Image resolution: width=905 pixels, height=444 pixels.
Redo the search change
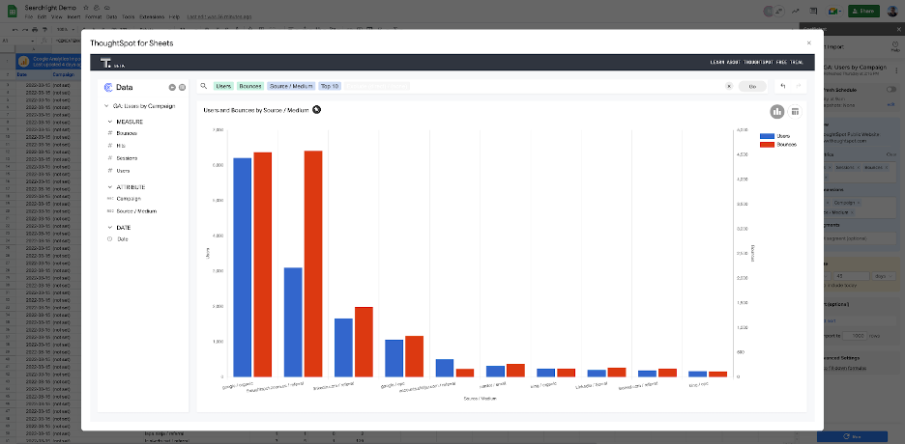tap(799, 86)
